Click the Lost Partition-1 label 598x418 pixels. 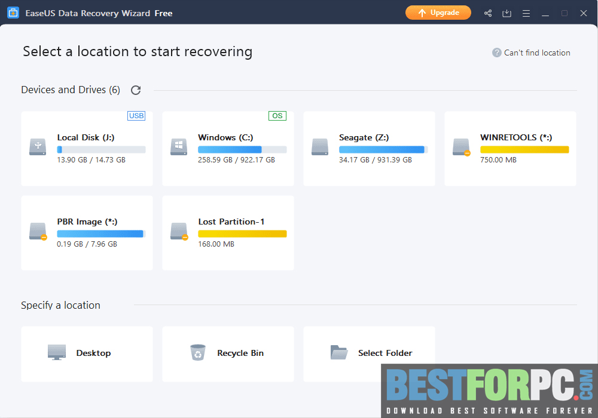231,222
